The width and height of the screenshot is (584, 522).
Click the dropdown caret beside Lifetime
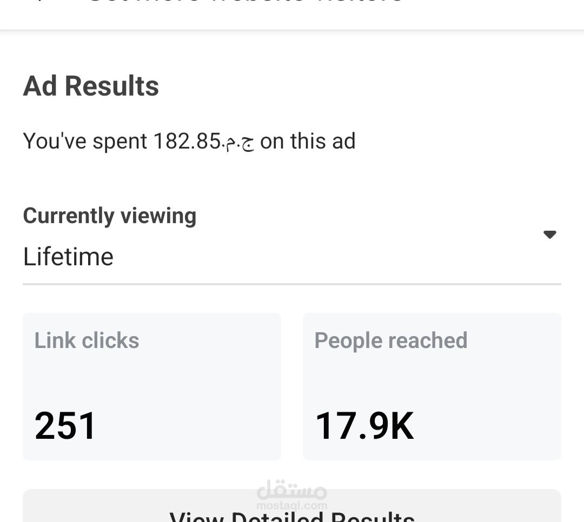(x=549, y=235)
